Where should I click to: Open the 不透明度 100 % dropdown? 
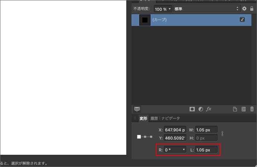(163, 9)
